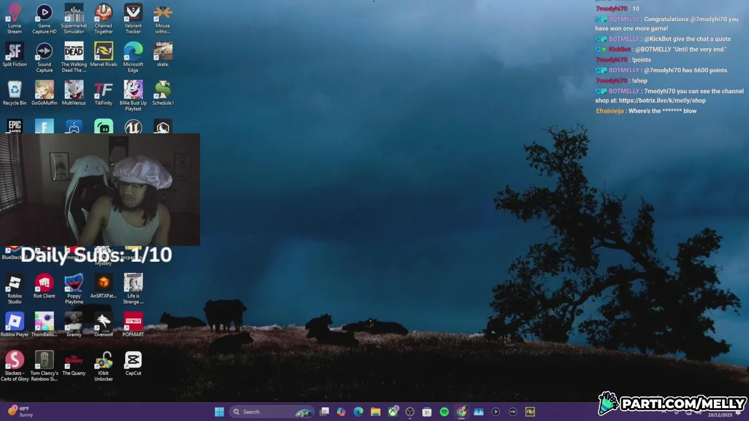
Task: Open the Roblox Studio shortcut
Action: point(15,289)
